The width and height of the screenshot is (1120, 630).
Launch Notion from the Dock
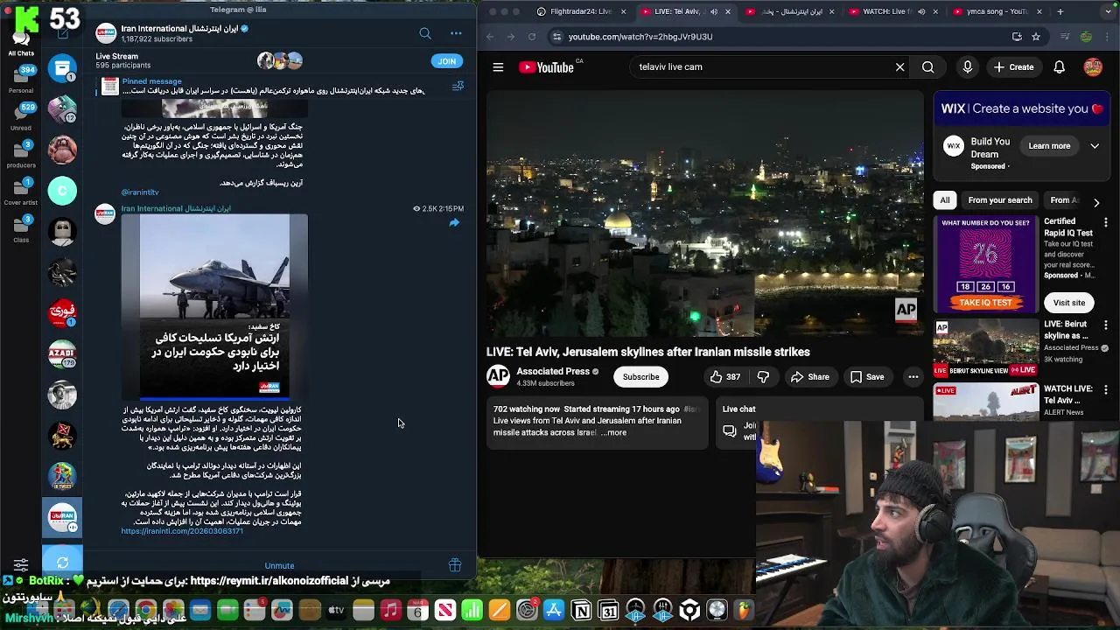click(581, 610)
